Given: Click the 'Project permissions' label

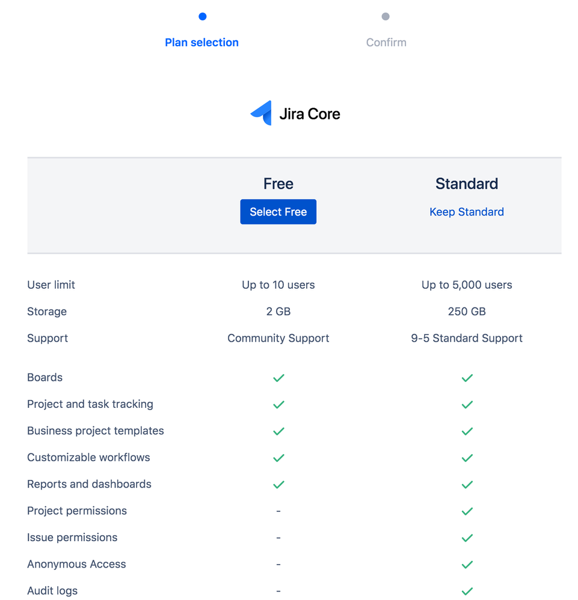Looking at the screenshot, I should (x=77, y=511).
